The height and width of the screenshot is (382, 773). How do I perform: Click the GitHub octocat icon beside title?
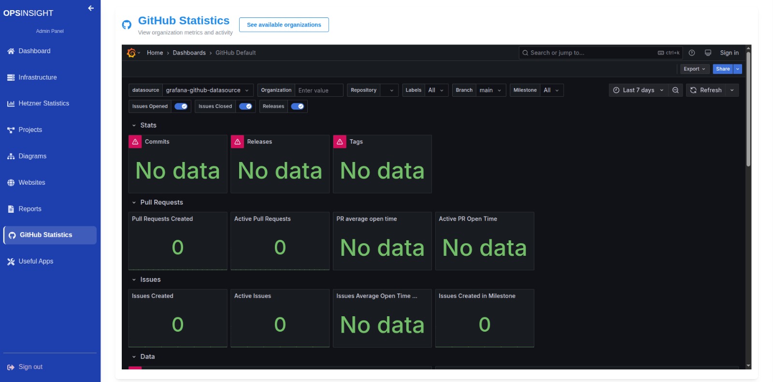127,25
